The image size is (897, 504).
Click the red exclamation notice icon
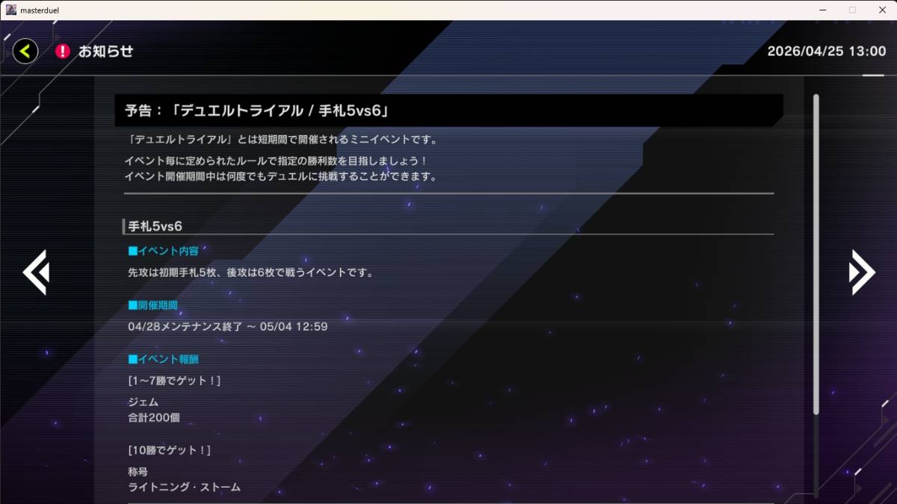[x=63, y=51]
